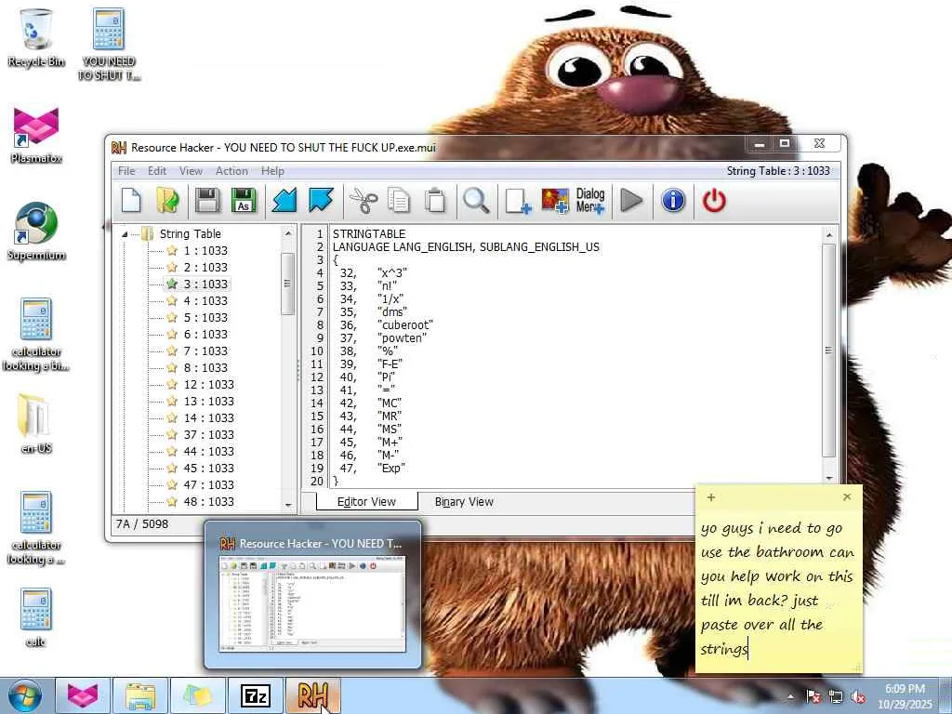Open the View menu
The image size is (952, 714).
point(191,171)
